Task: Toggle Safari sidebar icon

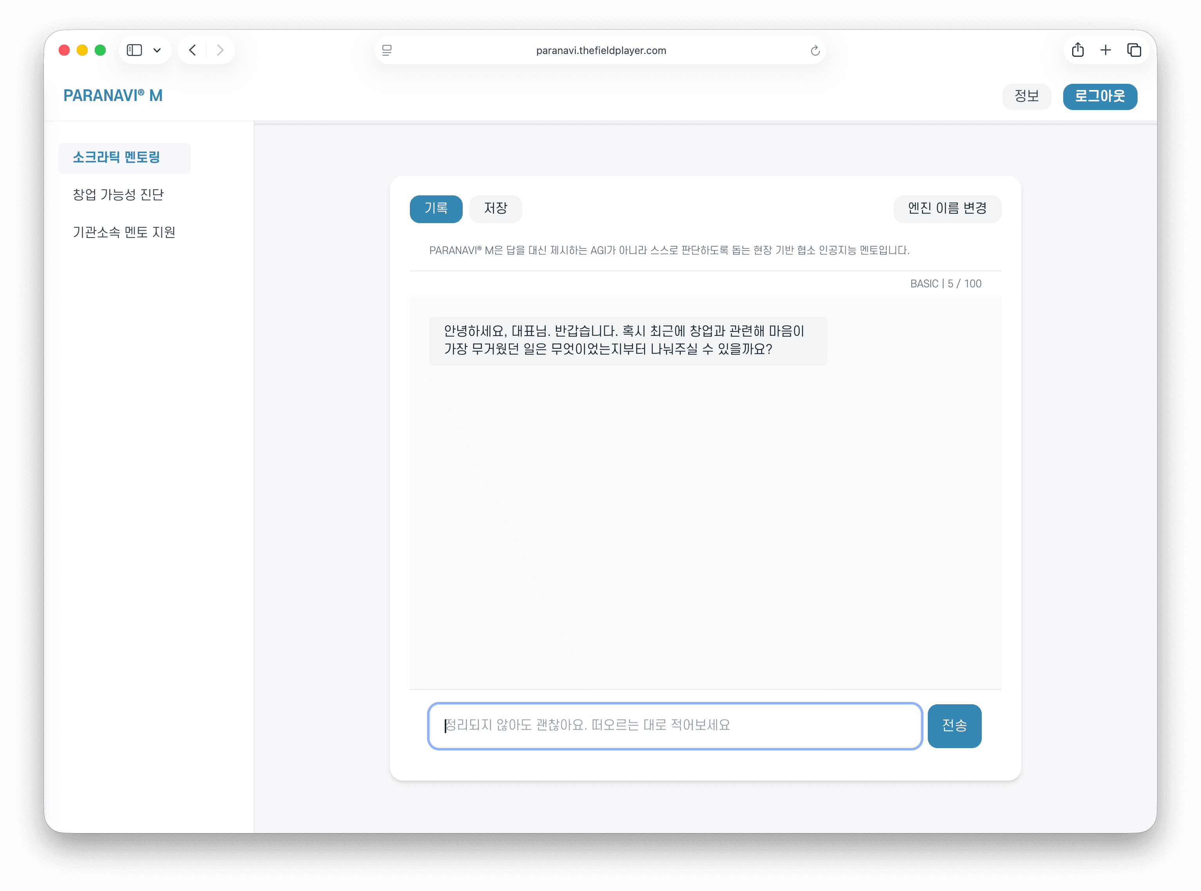Action: (x=134, y=50)
